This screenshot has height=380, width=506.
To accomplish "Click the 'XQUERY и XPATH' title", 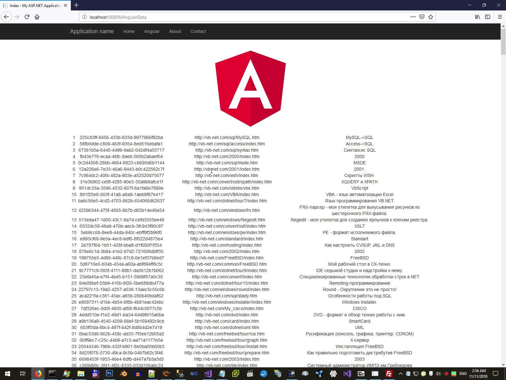I will 360,182.
